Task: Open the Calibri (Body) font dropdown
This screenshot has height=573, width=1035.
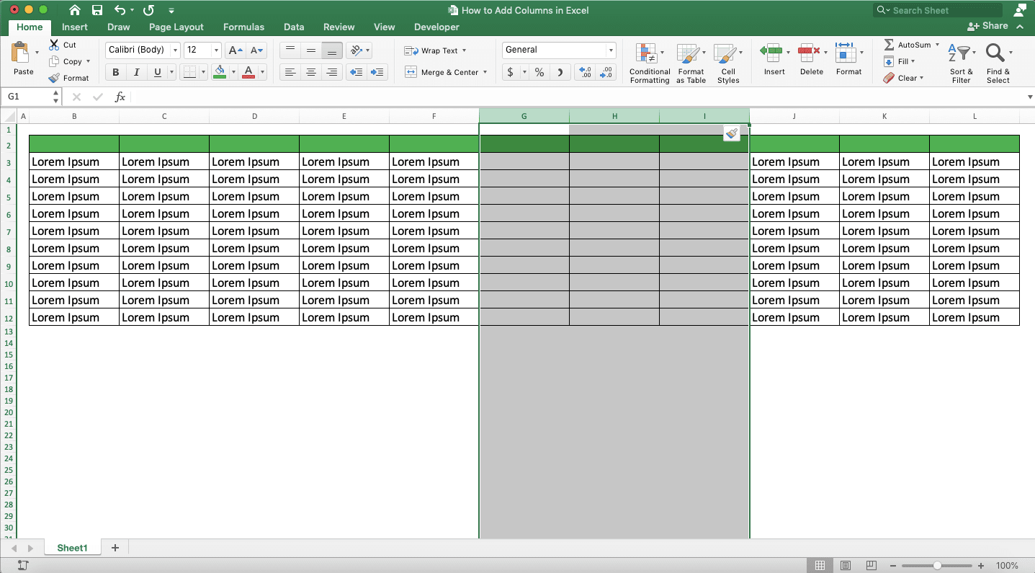Action: (175, 50)
